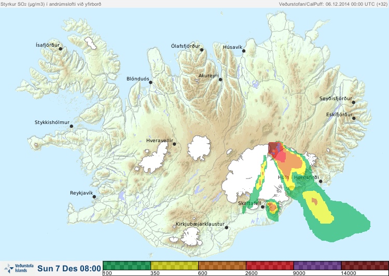This screenshot has width=389, height=276.
Task: Click the 'Stykkishólmur' place label
Action: tap(52, 122)
